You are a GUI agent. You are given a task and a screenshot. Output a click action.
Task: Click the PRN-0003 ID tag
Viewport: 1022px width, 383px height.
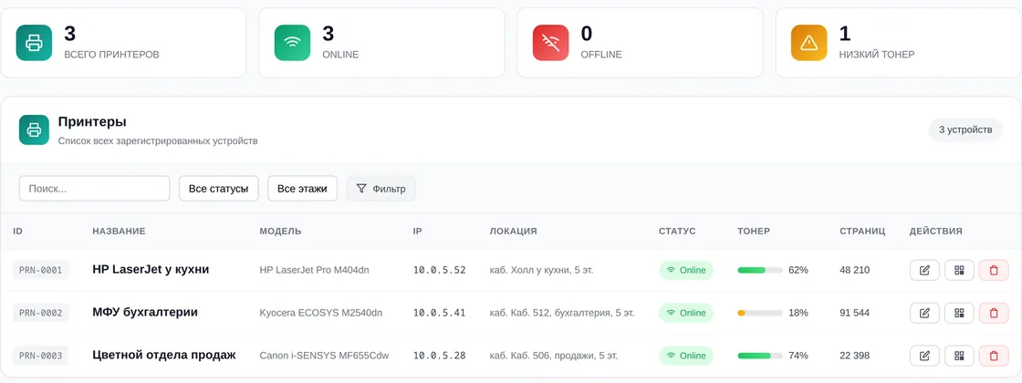(x=40, y=356)
